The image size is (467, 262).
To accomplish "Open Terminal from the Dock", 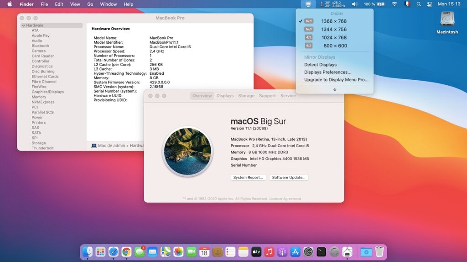I will (321, 252).
